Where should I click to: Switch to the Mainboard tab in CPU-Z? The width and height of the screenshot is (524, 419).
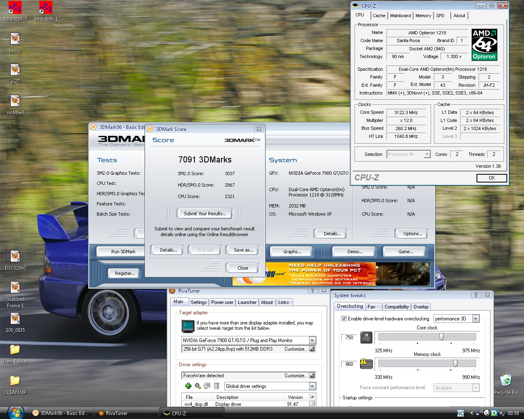coord(400,16)
